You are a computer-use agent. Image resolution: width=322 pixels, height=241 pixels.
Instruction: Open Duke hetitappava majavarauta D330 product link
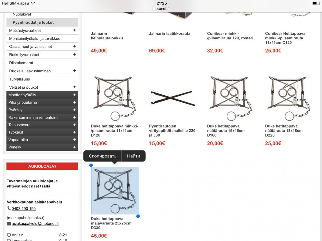click(x=111, y=223)
